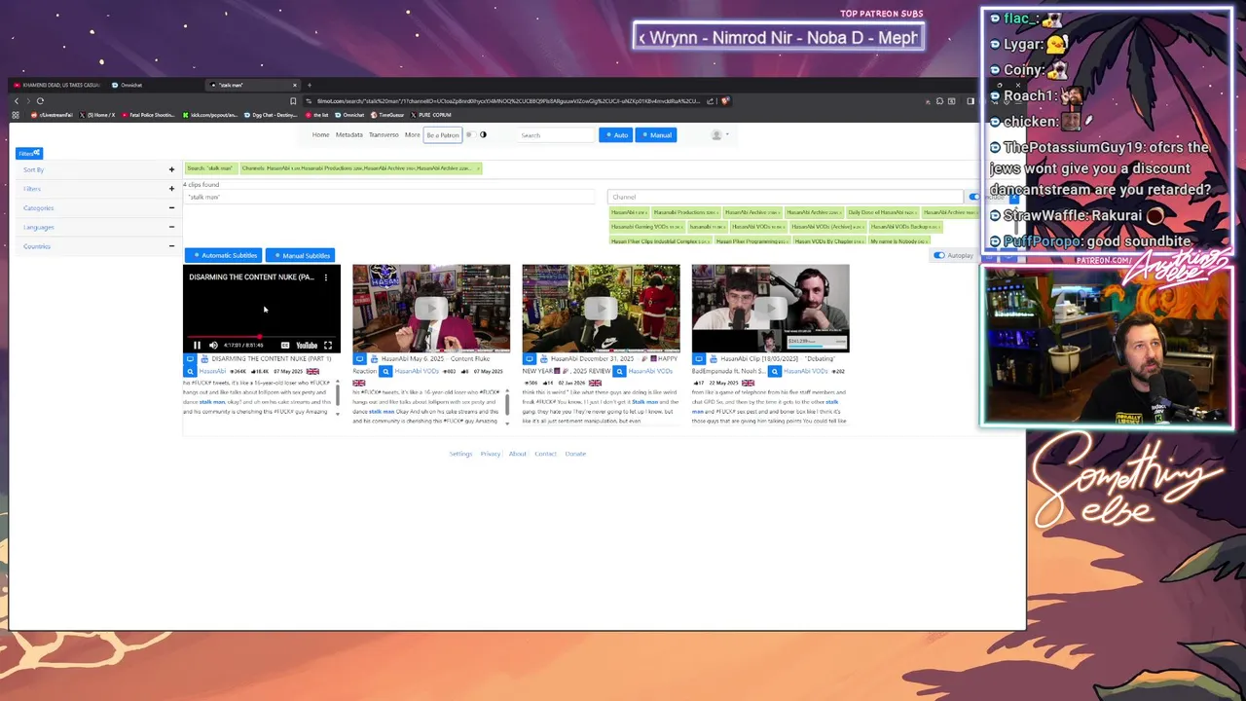The width and height of the screenshot is (1246, 701).
Task: Focus the Channel input field
Action: [x=785, y=197]
